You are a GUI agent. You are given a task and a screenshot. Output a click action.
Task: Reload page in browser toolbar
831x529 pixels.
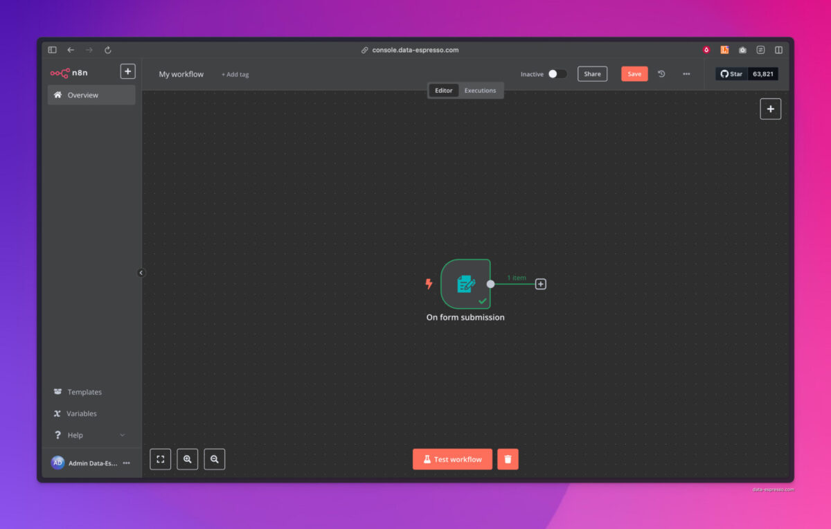coord(108,50)
